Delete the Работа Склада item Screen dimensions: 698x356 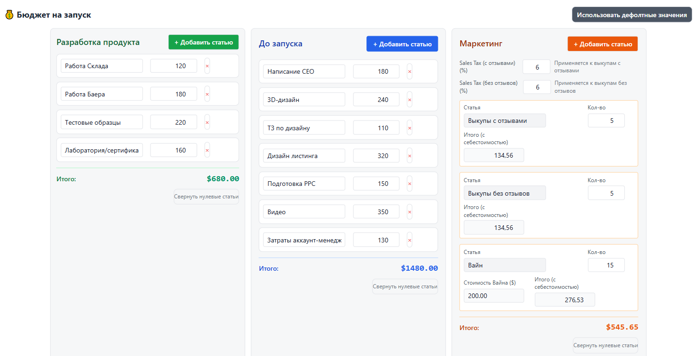coord(207,66)
